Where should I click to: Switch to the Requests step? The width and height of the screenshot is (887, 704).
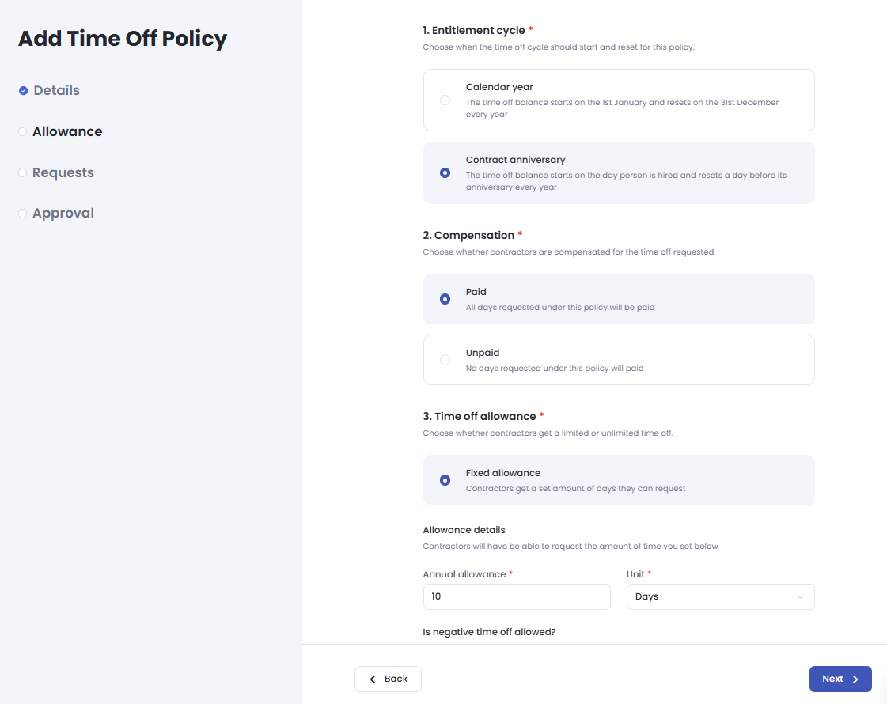pos(63,173)
